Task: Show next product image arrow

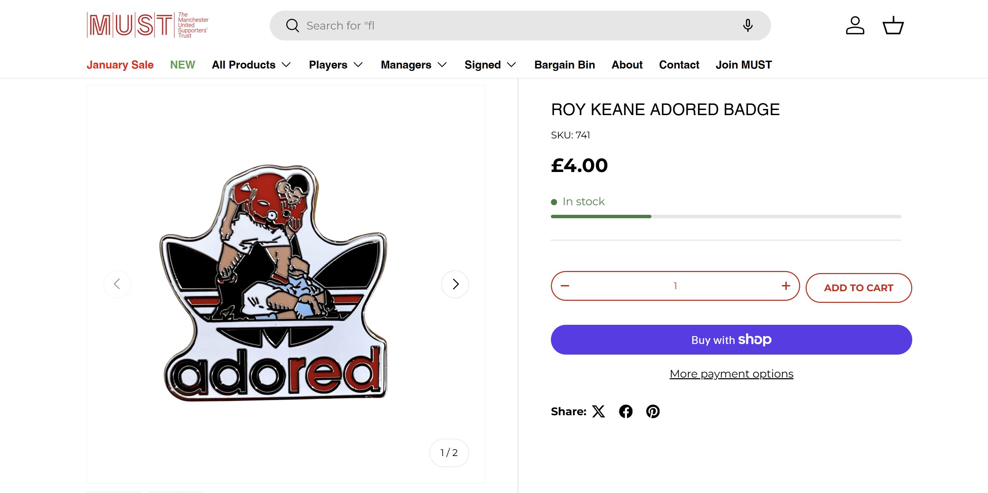Action: pos(455,284)
